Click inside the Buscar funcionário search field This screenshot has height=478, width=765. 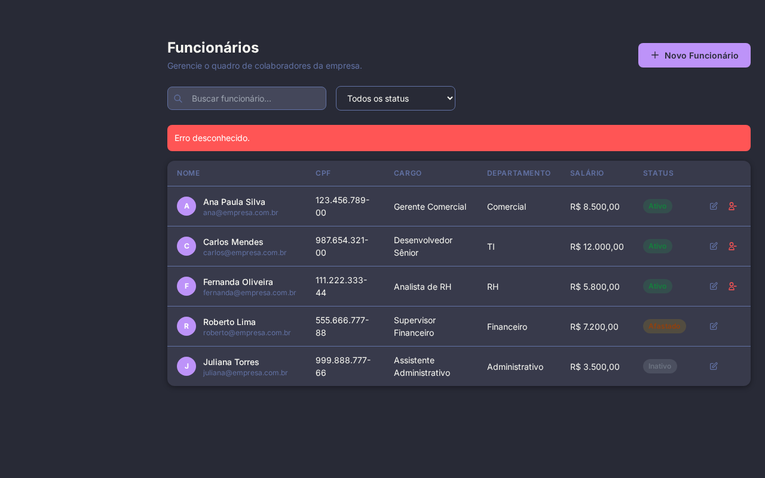[x=251, y=98]
